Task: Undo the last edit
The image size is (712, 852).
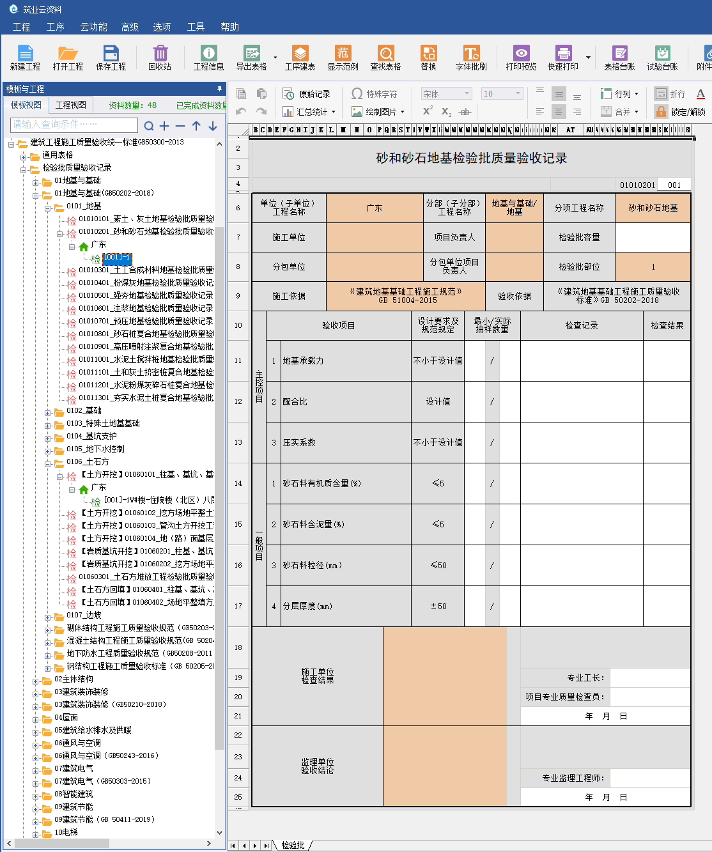Action: pos(241,111)
